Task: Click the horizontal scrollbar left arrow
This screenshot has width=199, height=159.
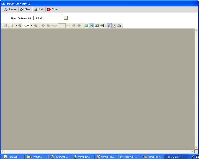Action: [3, 151]
